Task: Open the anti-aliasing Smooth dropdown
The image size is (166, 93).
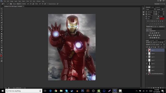Action: [x=162, y=27]
